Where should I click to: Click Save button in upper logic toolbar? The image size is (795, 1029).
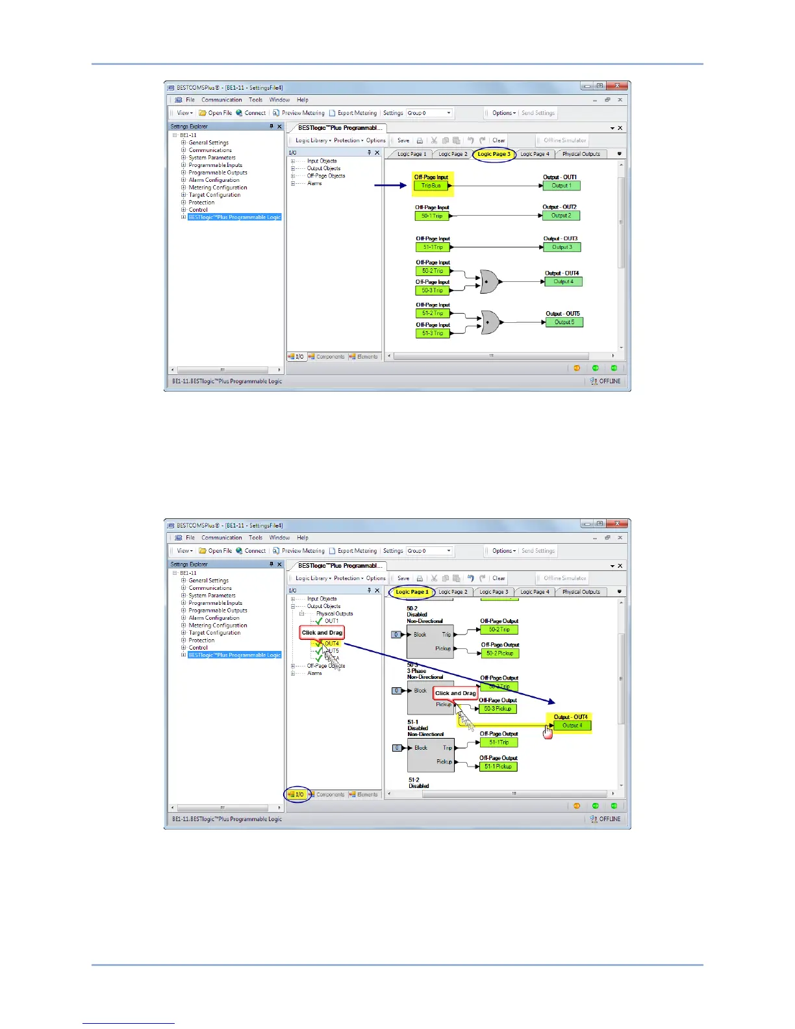[403, 140]
